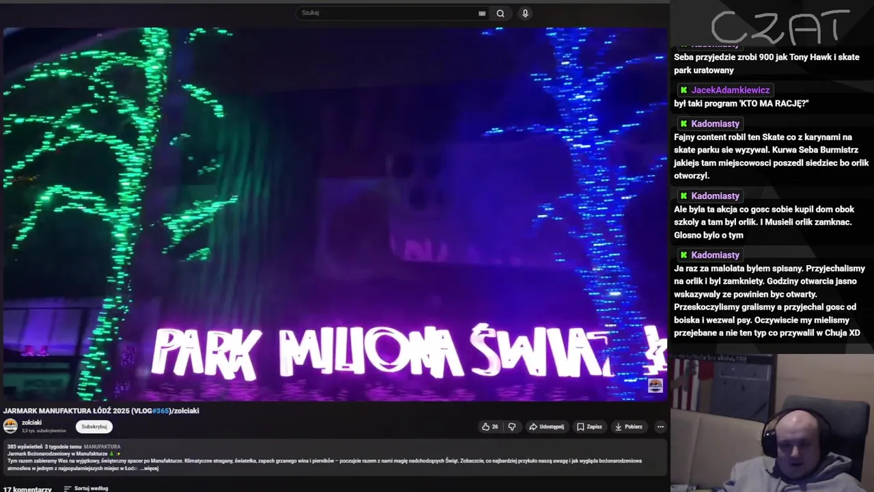Like the video with thumbs-up 26

(490, 426)
